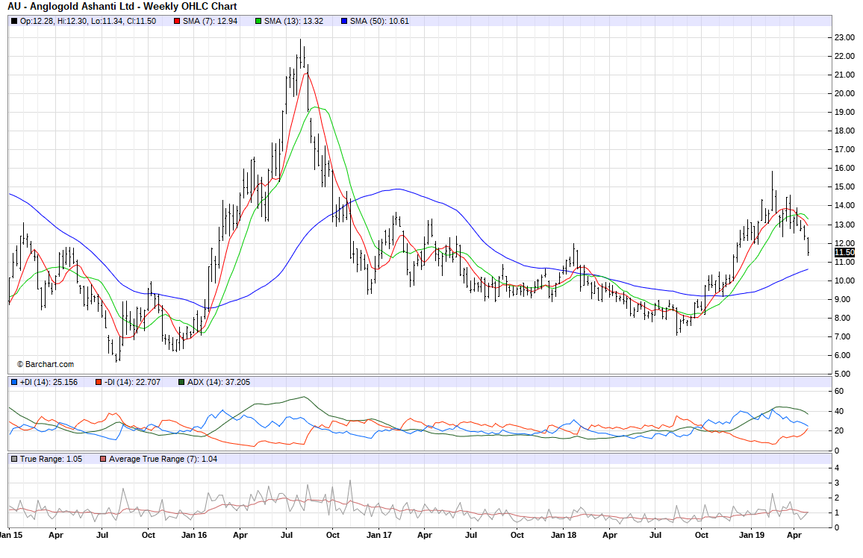The height and width of the screenshot is (558, 863).
Task: Click the 'Jan 19' date axis label
Action: click(x=752, y=535)
